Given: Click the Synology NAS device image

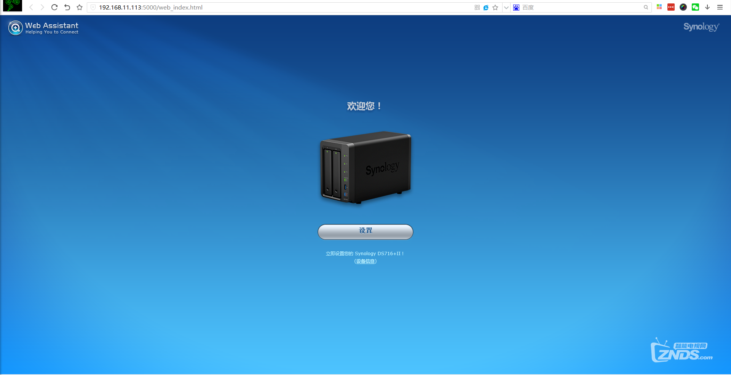Looking at the screenshot, I should pos(365,168).
